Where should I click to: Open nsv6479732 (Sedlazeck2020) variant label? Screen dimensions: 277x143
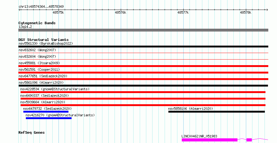point(47,109)
